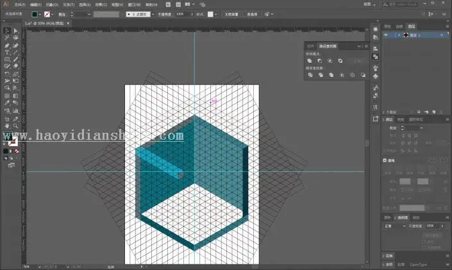This screenshot has height=270, width=452.
Task: Open Edit menu (编辑)
Action: click(36, 4)
